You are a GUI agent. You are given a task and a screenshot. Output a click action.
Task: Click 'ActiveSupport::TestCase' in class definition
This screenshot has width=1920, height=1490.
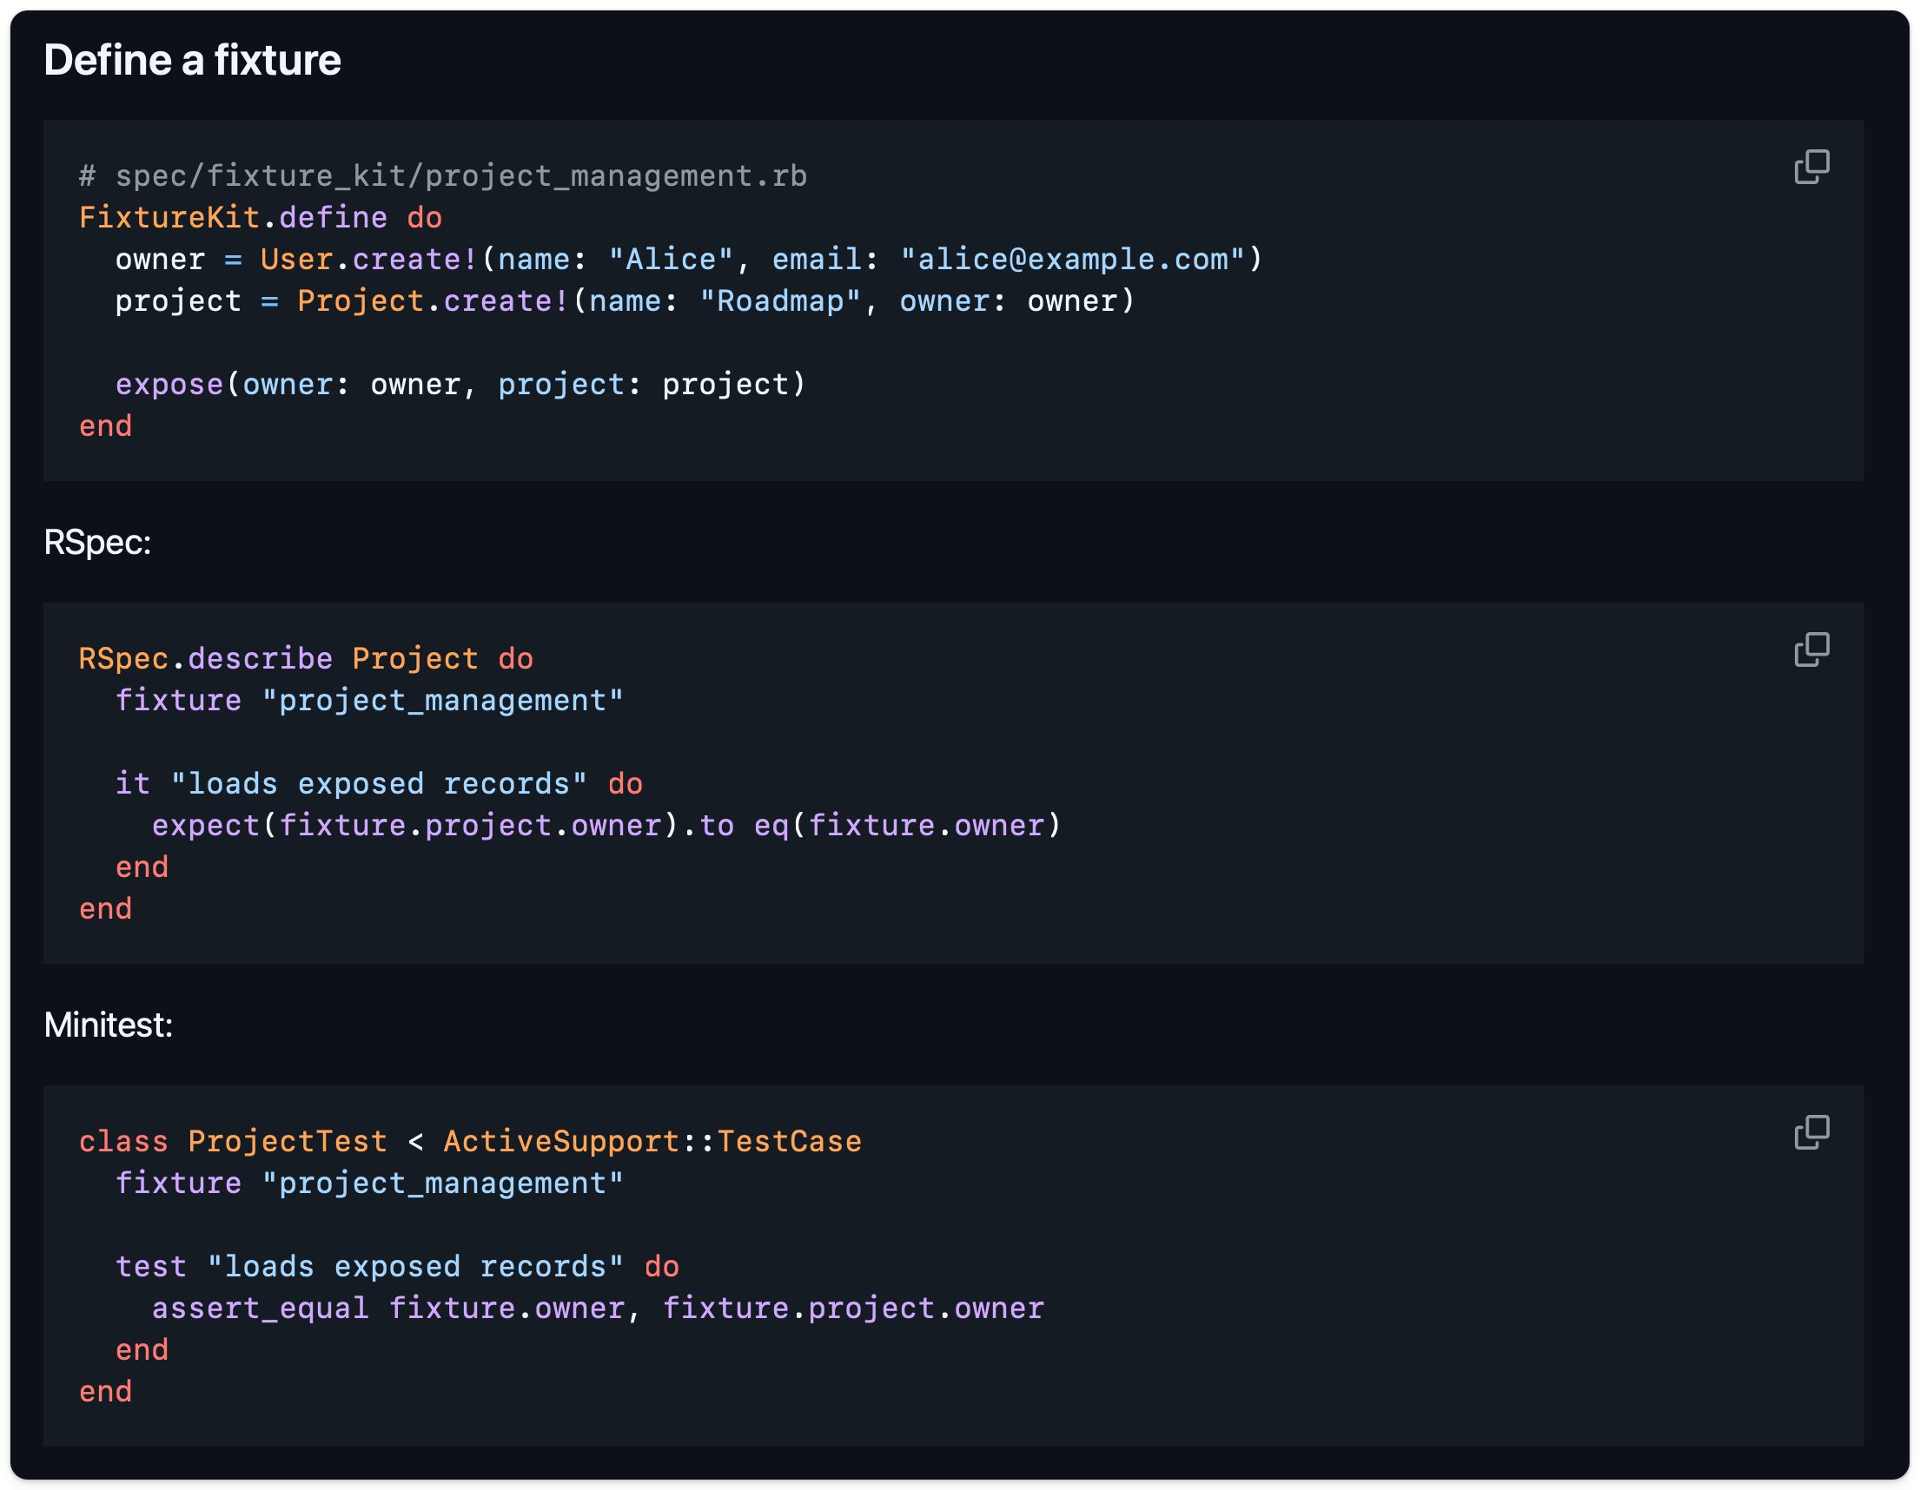click(652, 1141)
